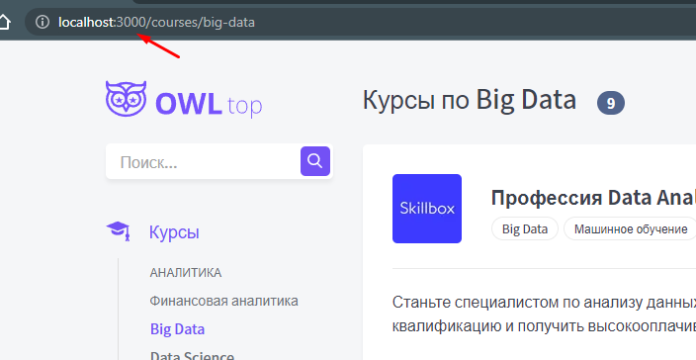Open the Data Science menu item
This screenshot has height=360, width=696.
pos(192,356)
